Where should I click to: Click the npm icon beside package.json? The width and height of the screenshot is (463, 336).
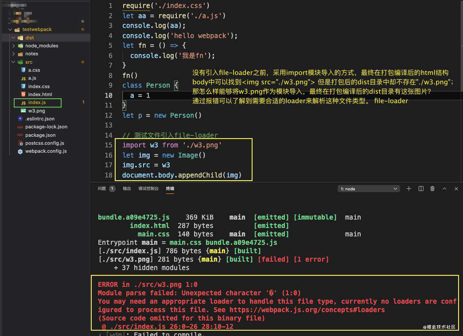pyautogui.click(x=20, y=135)
